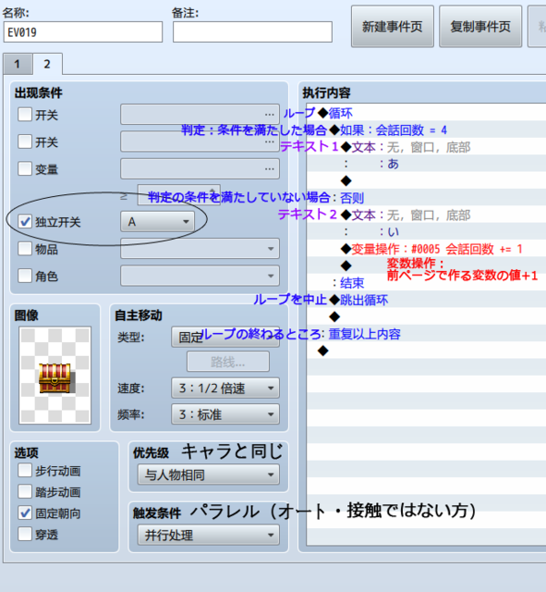Viewport: 546px width, 592px height.
Task: Open the 物品 dropdown
Action: click(x=200, y=249)
